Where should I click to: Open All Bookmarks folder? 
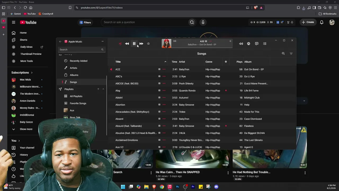pos(328,14)
